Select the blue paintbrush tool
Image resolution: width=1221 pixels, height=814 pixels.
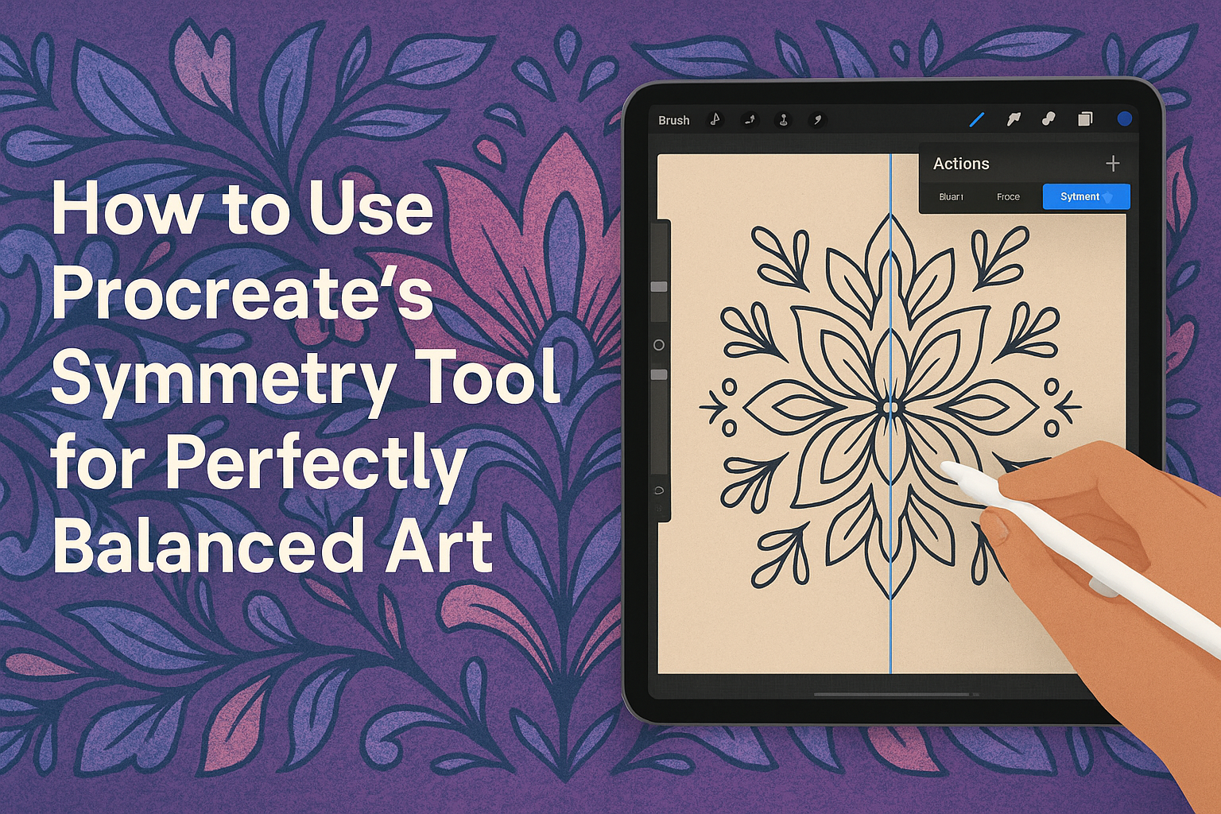pyautogui.click(x=977, y=119)
